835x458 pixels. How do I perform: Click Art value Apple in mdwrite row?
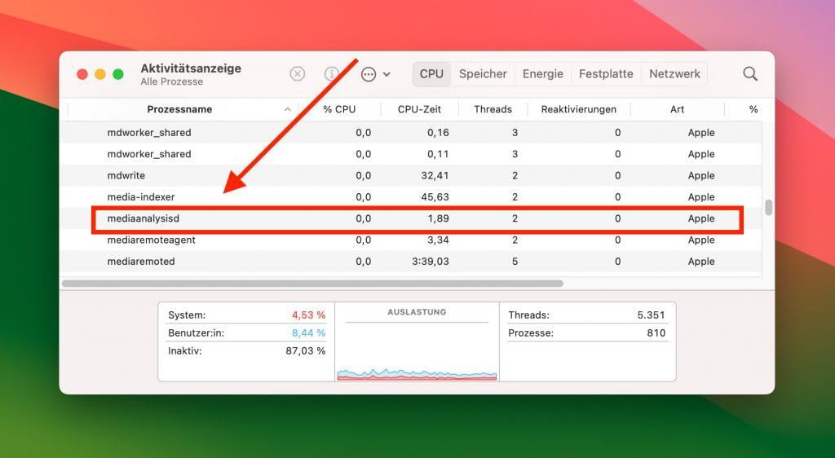(x=700, y=175)
